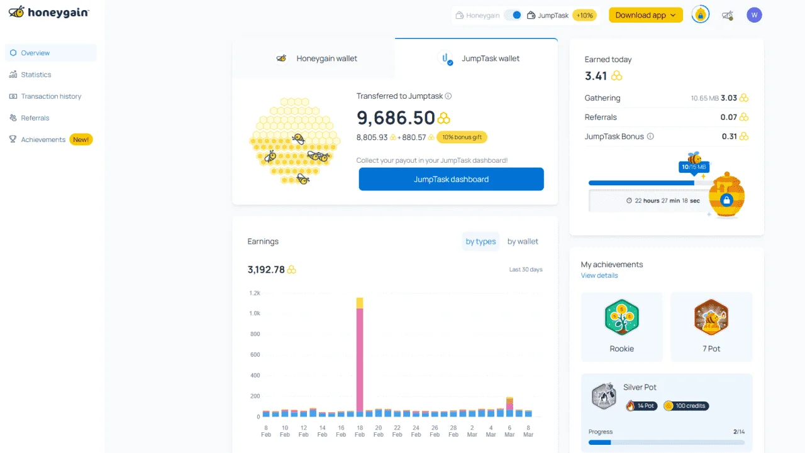
Task: Click the +10% bonus badge
Action: [x=584, y=15]
